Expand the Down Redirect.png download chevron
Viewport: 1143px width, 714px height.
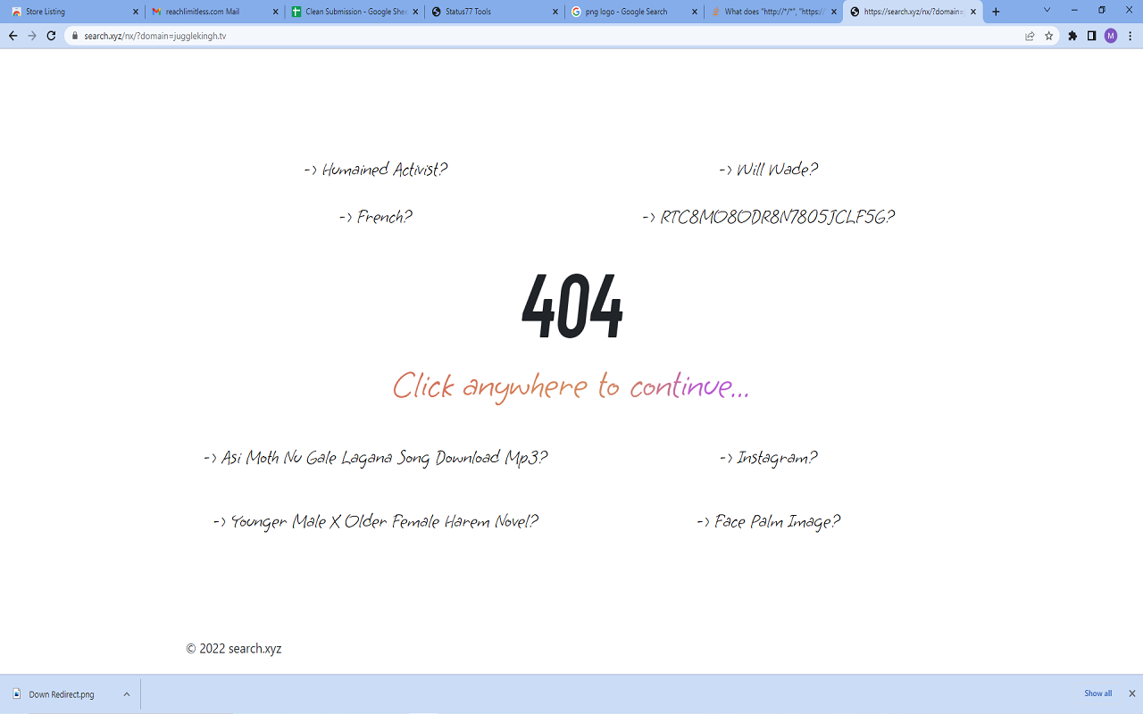point(128,693)
